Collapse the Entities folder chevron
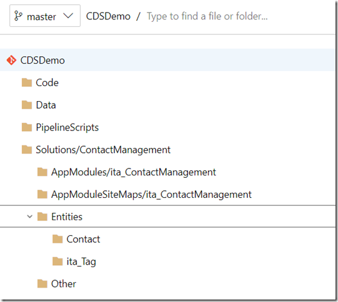This screenshot has height=302, width=338. [x=30, y=217]
